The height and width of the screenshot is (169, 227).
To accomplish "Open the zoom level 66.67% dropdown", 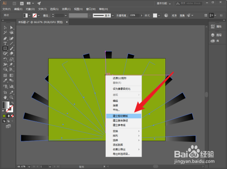I will (x=29, y=167).
